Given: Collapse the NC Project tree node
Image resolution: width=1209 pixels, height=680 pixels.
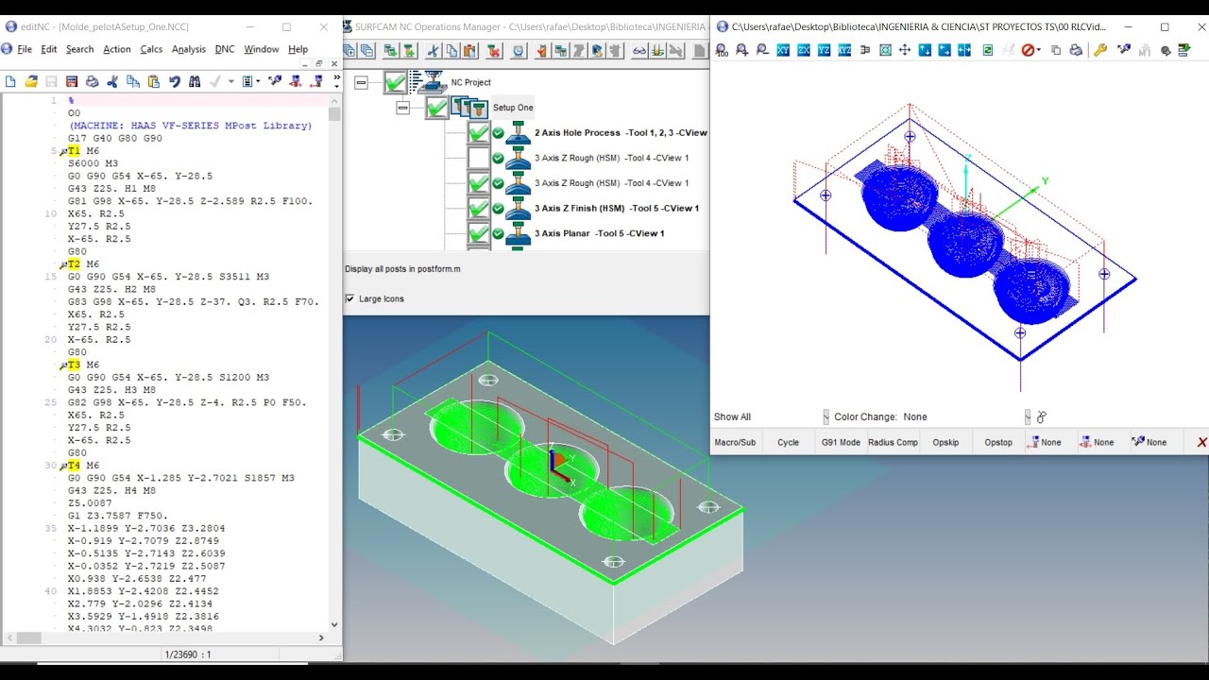Looking at the screenshot, I should 361,82.
